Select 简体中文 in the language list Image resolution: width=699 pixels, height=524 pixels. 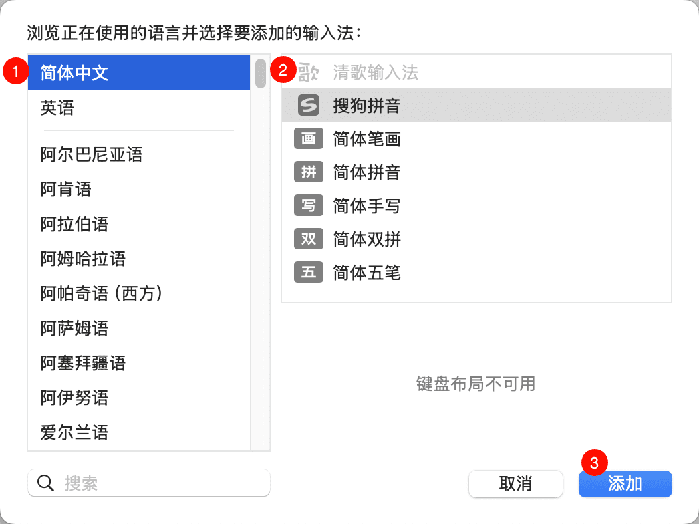(74, 72)
